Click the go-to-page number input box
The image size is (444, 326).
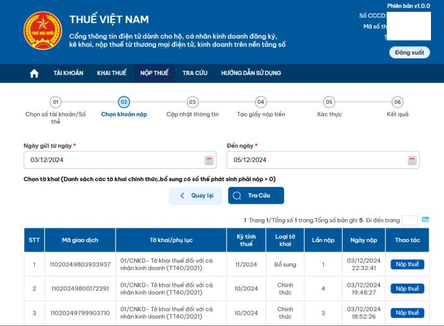[410, 220]
